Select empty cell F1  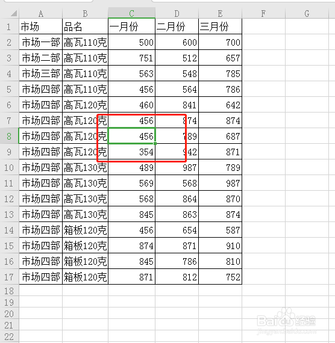tap(263, 26)
